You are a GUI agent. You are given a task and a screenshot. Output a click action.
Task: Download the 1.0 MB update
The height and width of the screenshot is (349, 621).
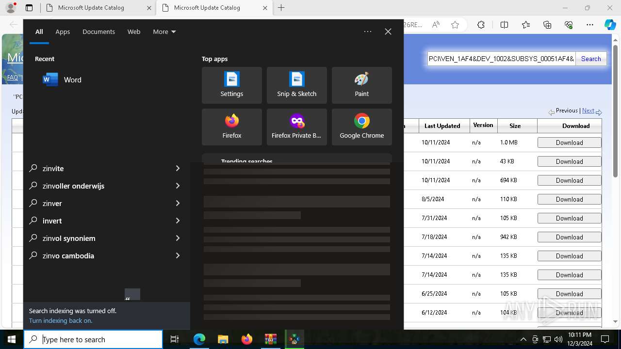pos(569,143)
